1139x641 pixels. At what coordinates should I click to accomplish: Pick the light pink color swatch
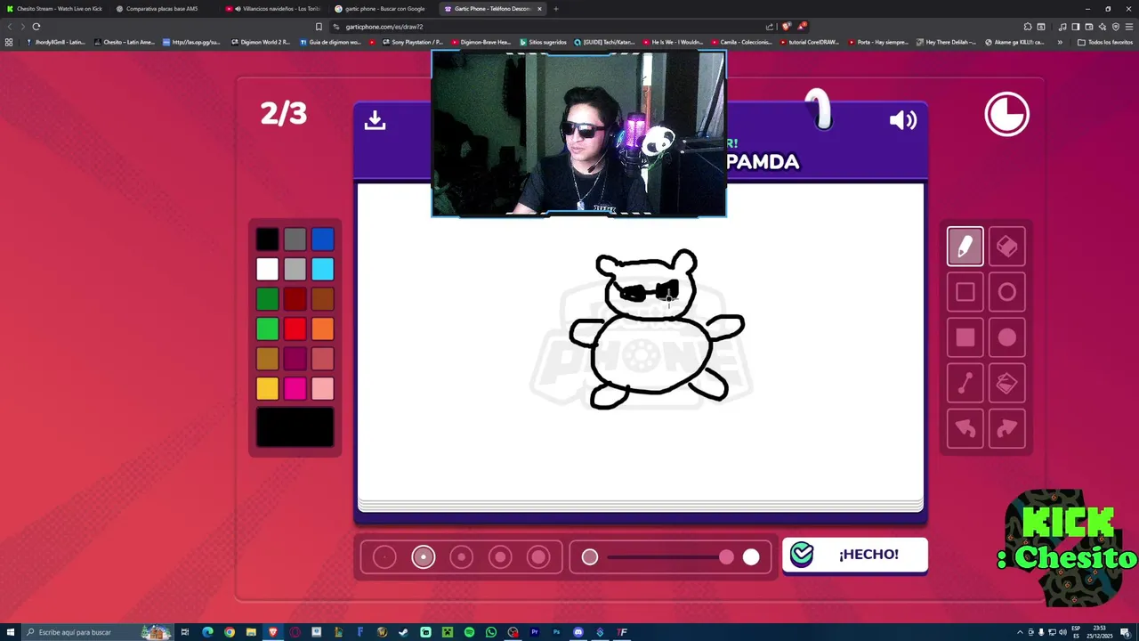click(322, 388)
